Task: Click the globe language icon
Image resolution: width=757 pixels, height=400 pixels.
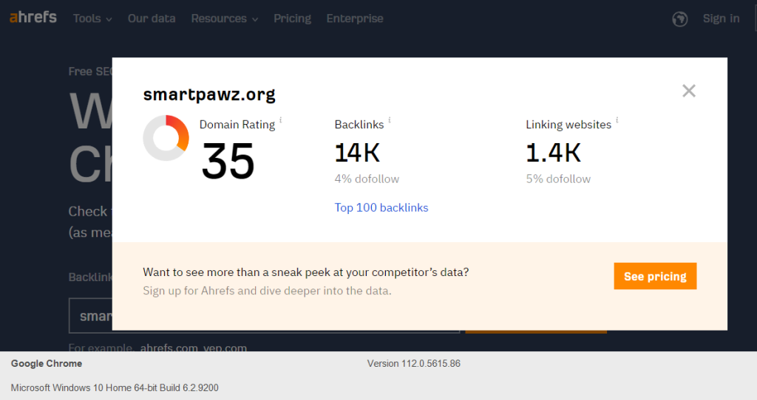Action: pyautogui.click(x=680, y=19)
